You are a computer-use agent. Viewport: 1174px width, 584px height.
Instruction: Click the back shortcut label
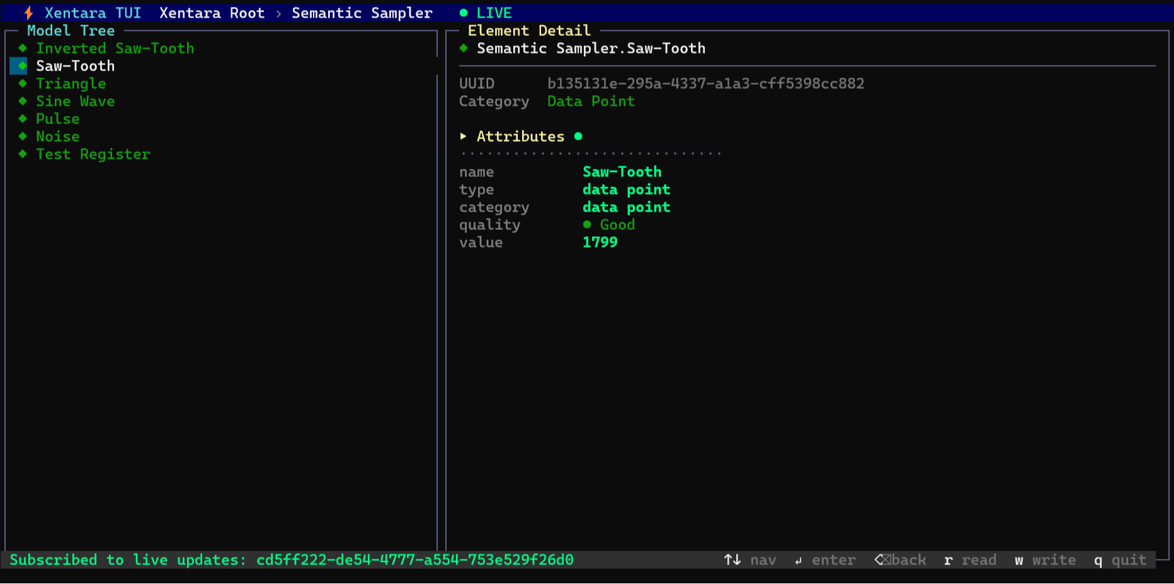[909, 559]
